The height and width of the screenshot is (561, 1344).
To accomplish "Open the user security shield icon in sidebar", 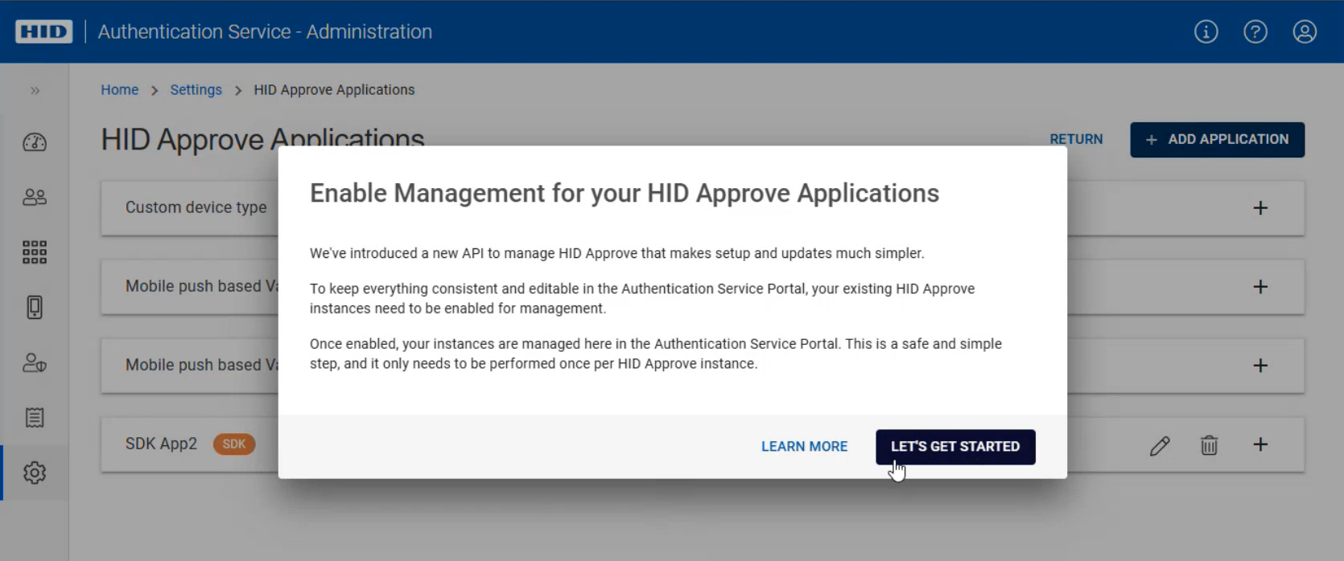I will (35, 362).
